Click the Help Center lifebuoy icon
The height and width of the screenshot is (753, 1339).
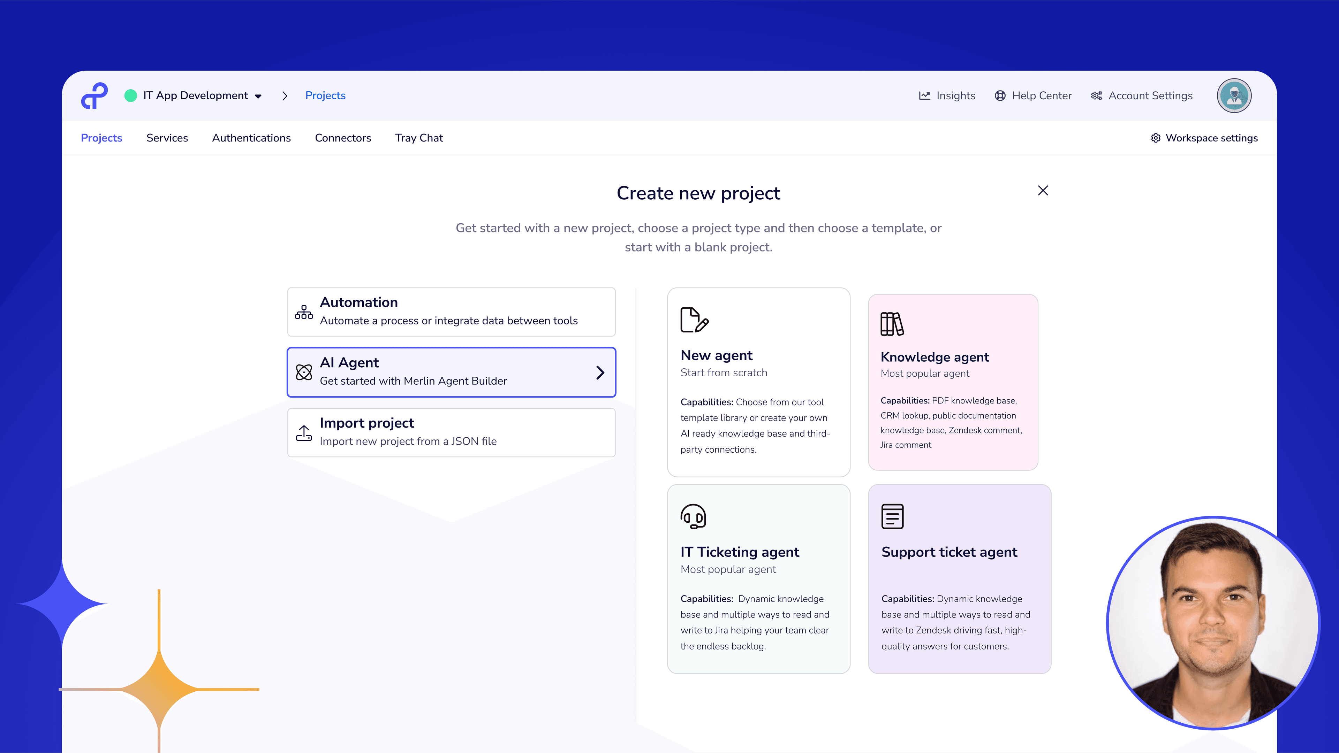[1000, 95]
